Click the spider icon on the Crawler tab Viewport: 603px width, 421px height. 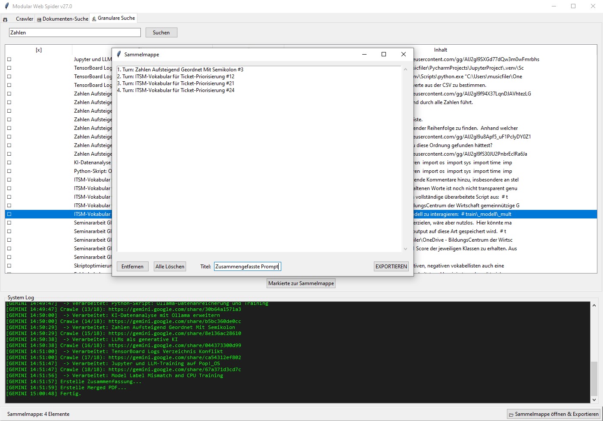(5, 19)
